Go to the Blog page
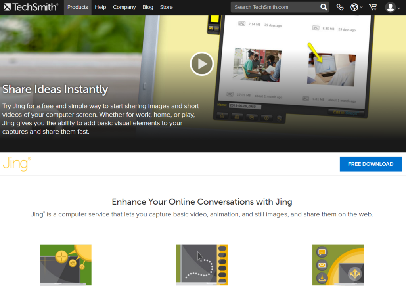Viewport: 406px width, 287px height. [x=148, y=7]
